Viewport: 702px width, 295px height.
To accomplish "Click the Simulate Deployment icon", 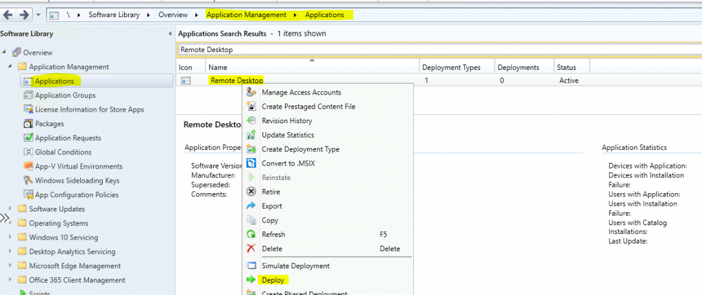I will click(252, 266).
